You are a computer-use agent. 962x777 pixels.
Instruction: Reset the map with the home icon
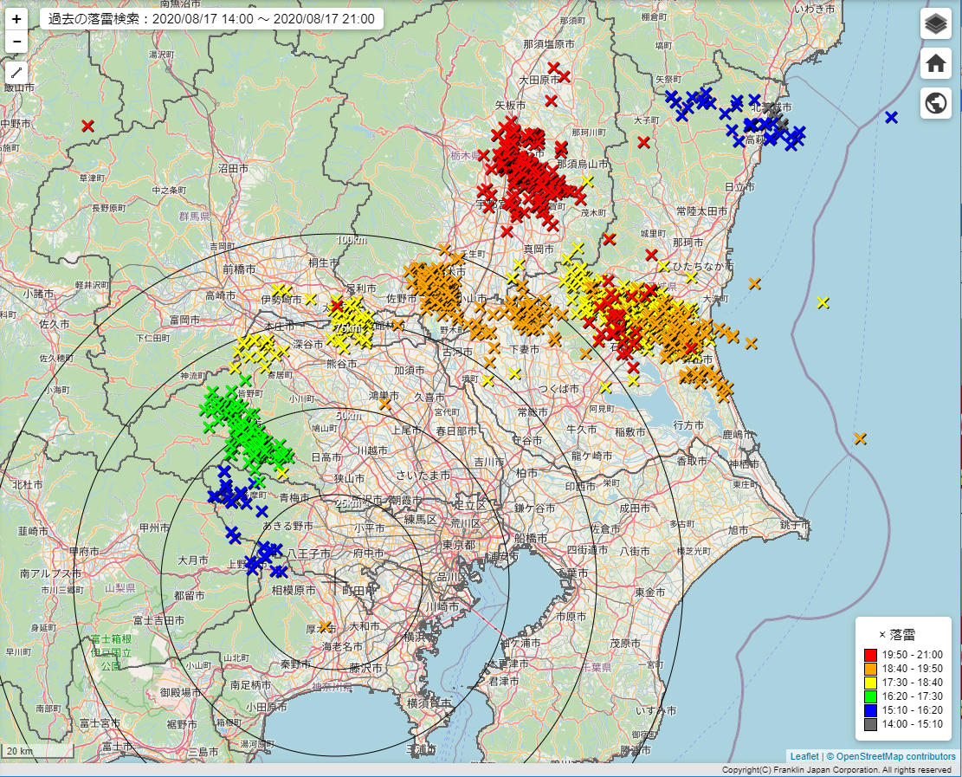(x=935, y=64)
